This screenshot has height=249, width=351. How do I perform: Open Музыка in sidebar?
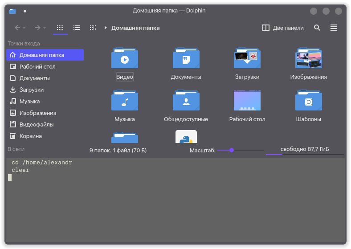45,101
